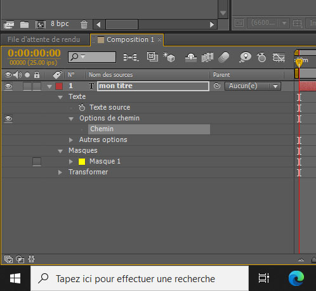
Task: Click the 8 bpc color depth button
Action: pyautogui.click(x=60, y=23)
